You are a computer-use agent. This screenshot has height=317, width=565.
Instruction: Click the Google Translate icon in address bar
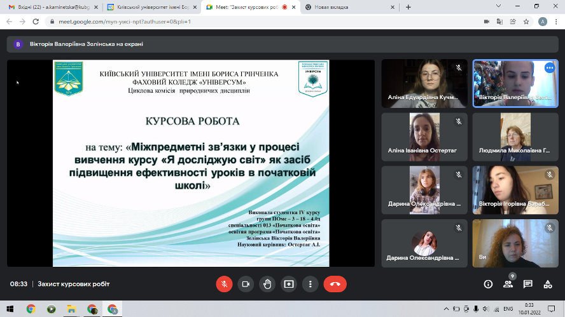coord(501,21)
